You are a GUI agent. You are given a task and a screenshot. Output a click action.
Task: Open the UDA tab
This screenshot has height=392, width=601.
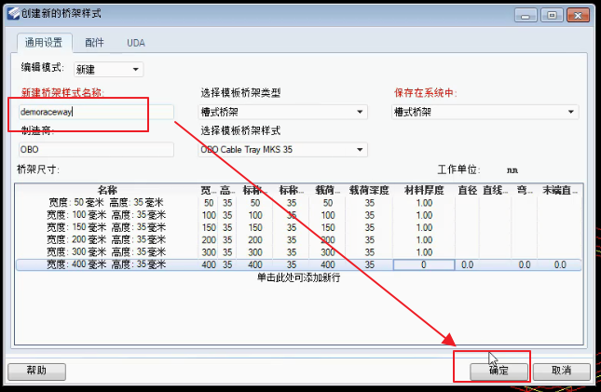(x=136, y=43)
